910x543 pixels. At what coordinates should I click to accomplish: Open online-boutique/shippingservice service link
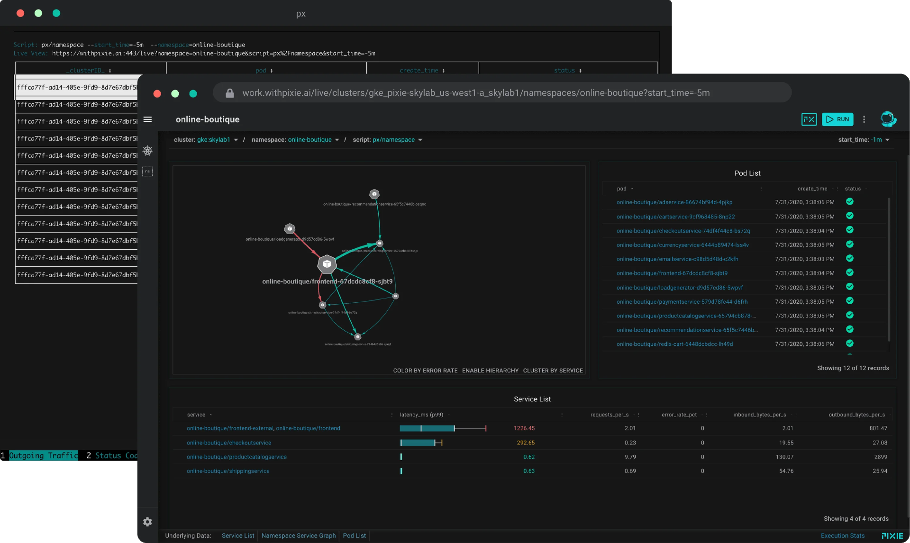click(228, 471)
